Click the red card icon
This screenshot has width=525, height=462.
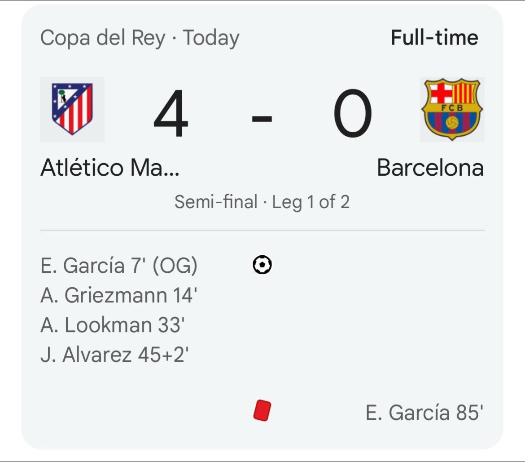click(262, 410)
